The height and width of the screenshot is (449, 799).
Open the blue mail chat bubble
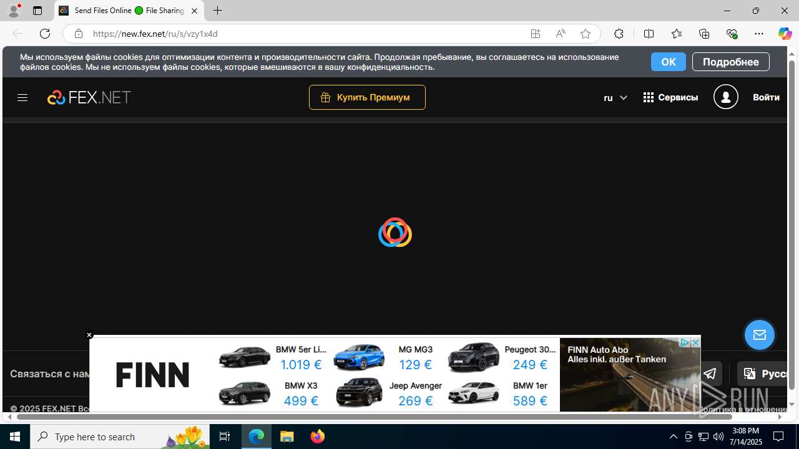[759, 335]
